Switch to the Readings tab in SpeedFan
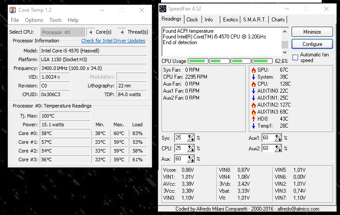This screenshot has width=340, height=215. click(x=172, y=19)
